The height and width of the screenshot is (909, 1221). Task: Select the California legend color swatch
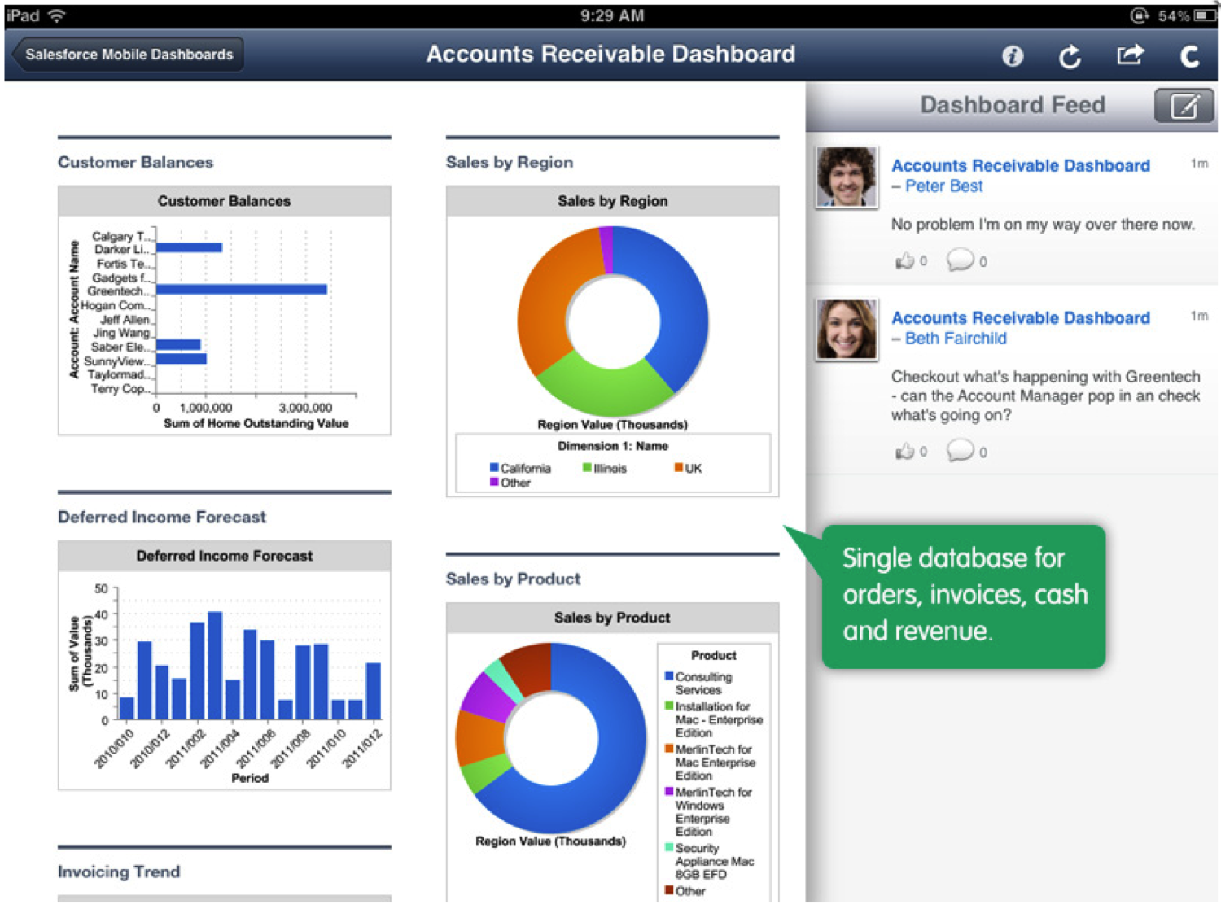coord(494,468)
